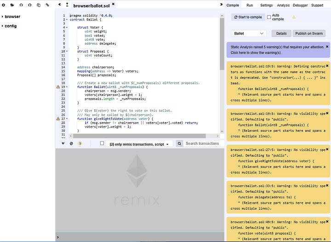Open the Debugger tab
331x242 pixels.
click(x=300, y=5)
